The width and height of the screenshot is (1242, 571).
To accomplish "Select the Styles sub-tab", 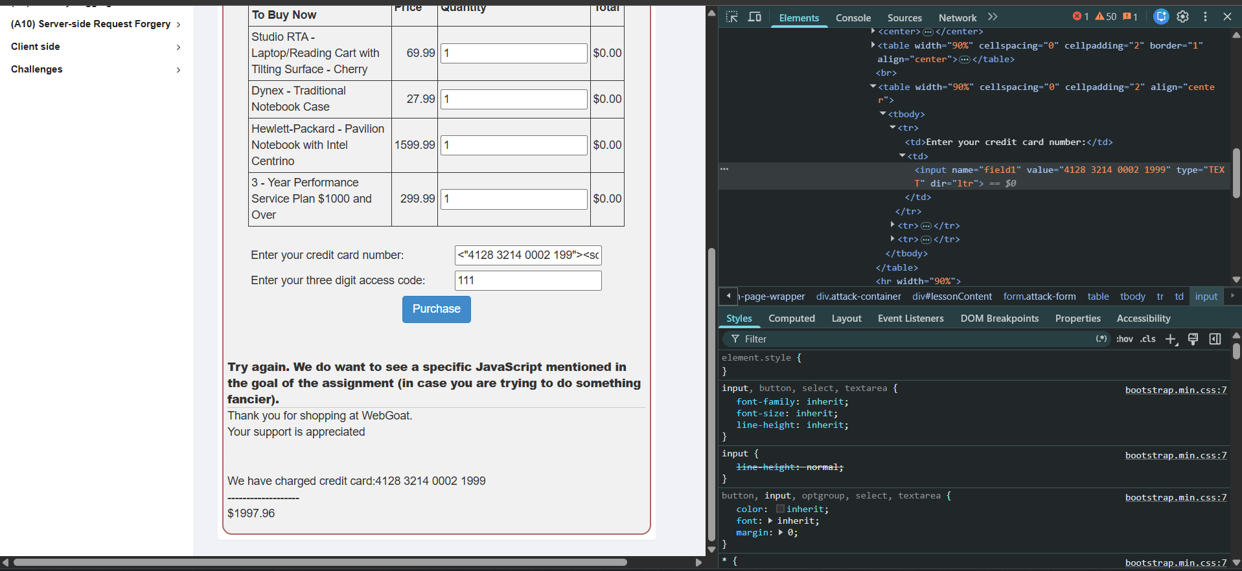I will point(739,319).
